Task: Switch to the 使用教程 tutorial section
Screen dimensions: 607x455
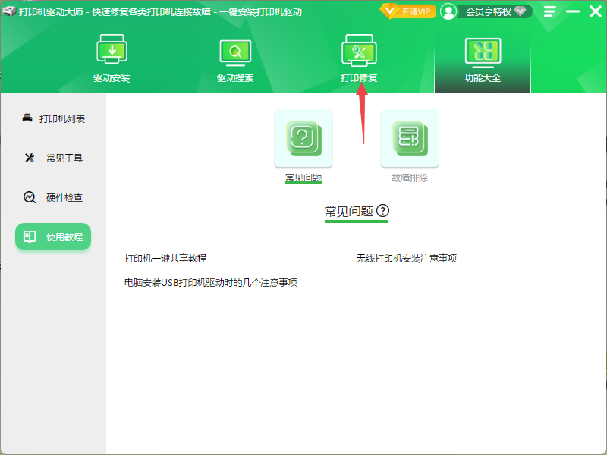Action: [52, 237]
